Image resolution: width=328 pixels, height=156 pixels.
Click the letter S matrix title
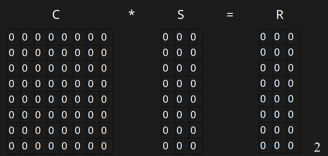point(181,15)
